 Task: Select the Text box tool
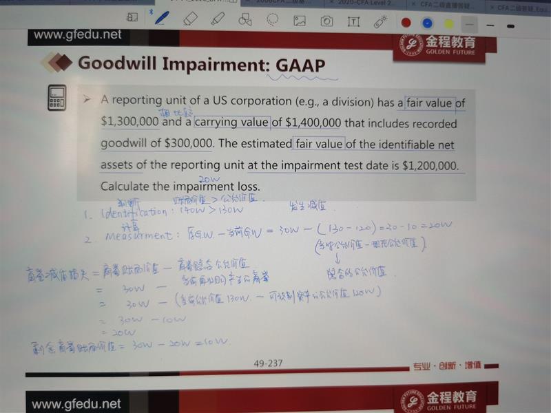click(x=353, y=22)
